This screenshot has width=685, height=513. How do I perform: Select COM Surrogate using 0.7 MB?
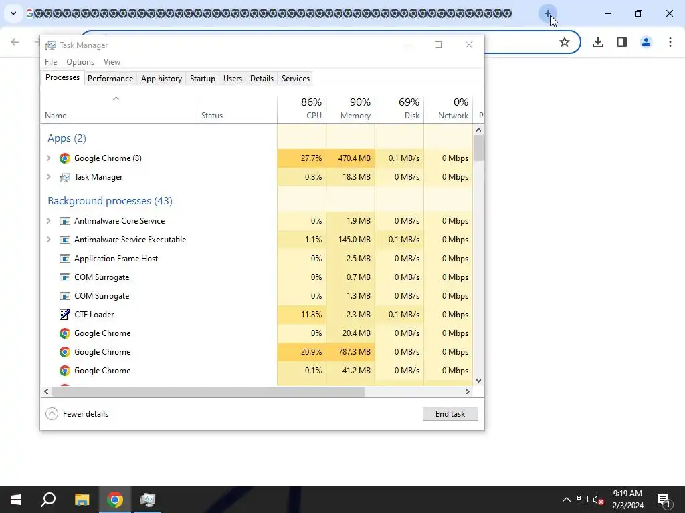256,277
